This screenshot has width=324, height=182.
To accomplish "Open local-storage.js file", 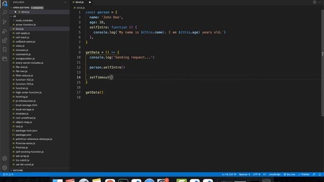I will (x=25, y=109).
